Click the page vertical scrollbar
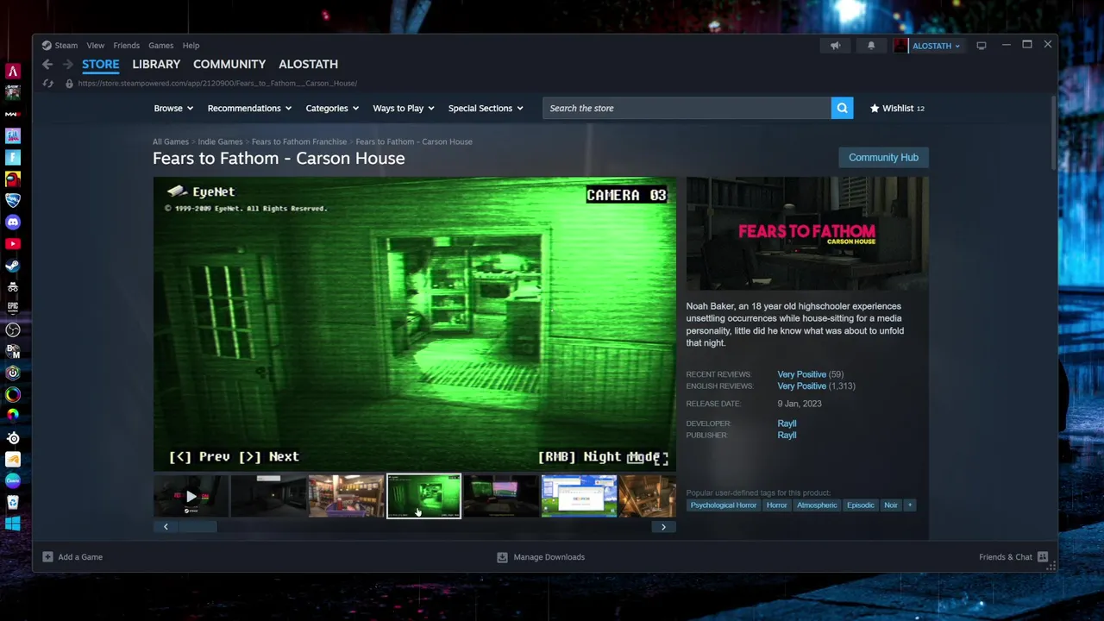 pos(1053,134)
